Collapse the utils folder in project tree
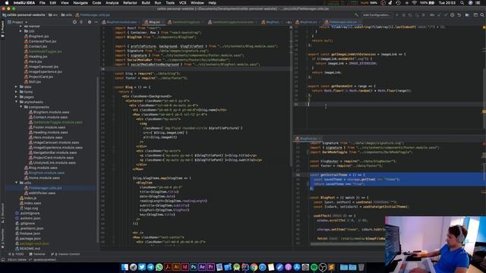The image size is (486, 273). click(x=16, y=183)
